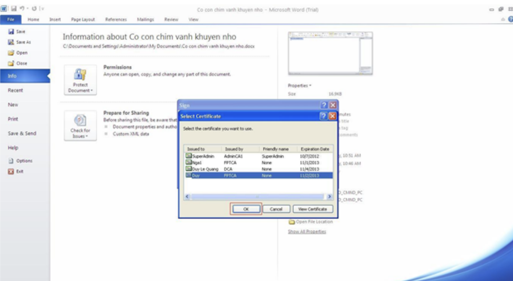Open the Review tab
This screenshot has width=513, height=281.
171,20
